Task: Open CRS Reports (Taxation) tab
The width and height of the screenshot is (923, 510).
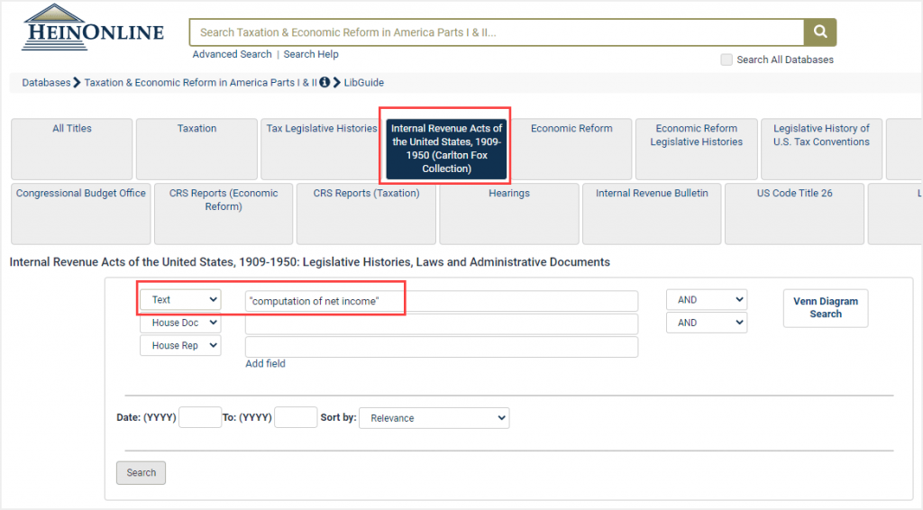Action: [366, 214]
